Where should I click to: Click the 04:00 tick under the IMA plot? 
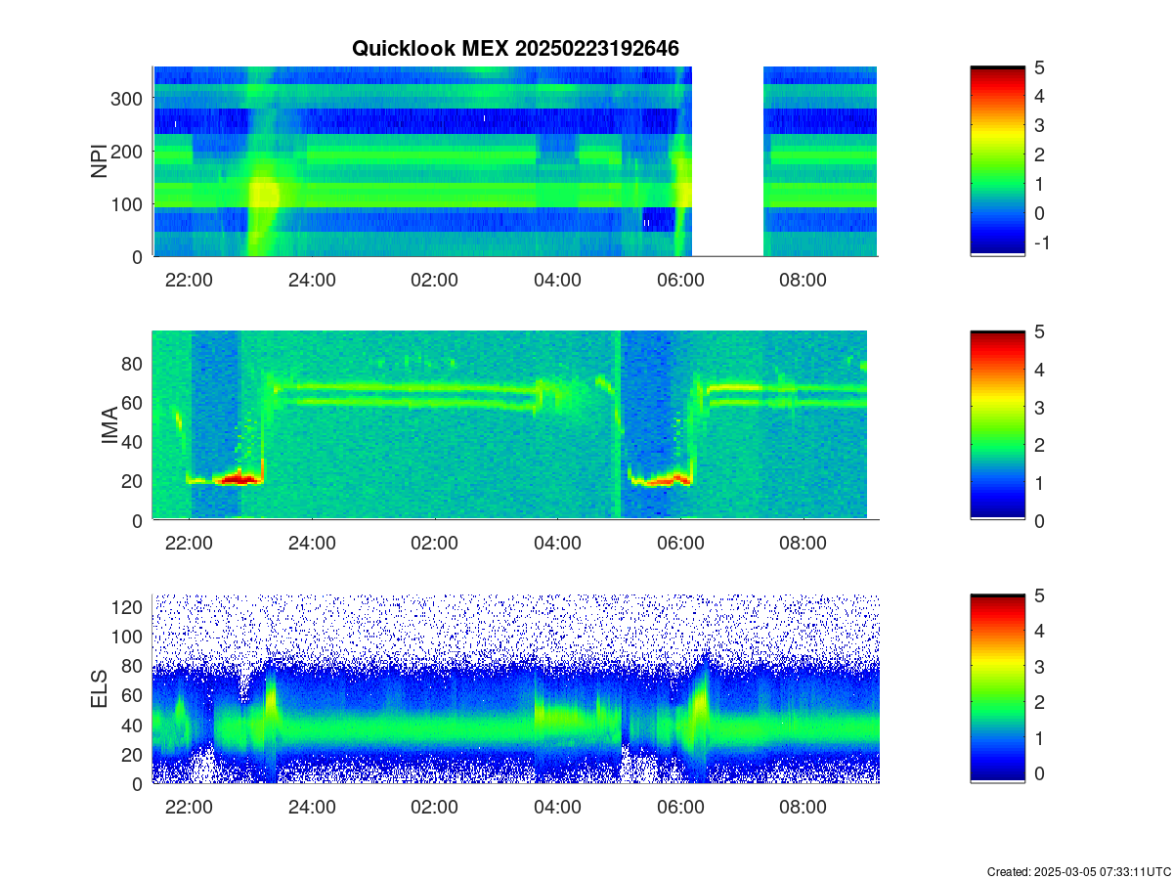pos(558,544)
